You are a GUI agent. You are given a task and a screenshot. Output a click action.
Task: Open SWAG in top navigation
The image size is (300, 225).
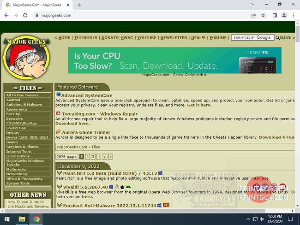pos(127,38)
